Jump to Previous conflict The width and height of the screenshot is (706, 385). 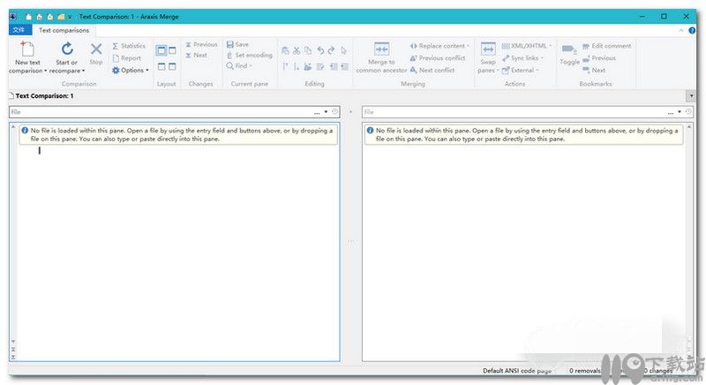[x=437, y=58]
